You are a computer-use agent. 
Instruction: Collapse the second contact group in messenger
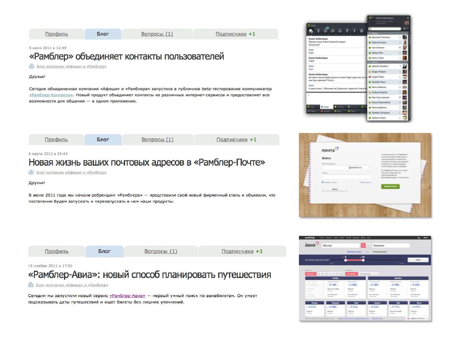(x=370, y=62)
